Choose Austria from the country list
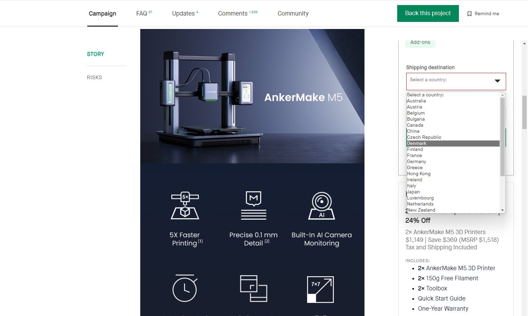Screen dimensions: 528x316 [453, 107]
